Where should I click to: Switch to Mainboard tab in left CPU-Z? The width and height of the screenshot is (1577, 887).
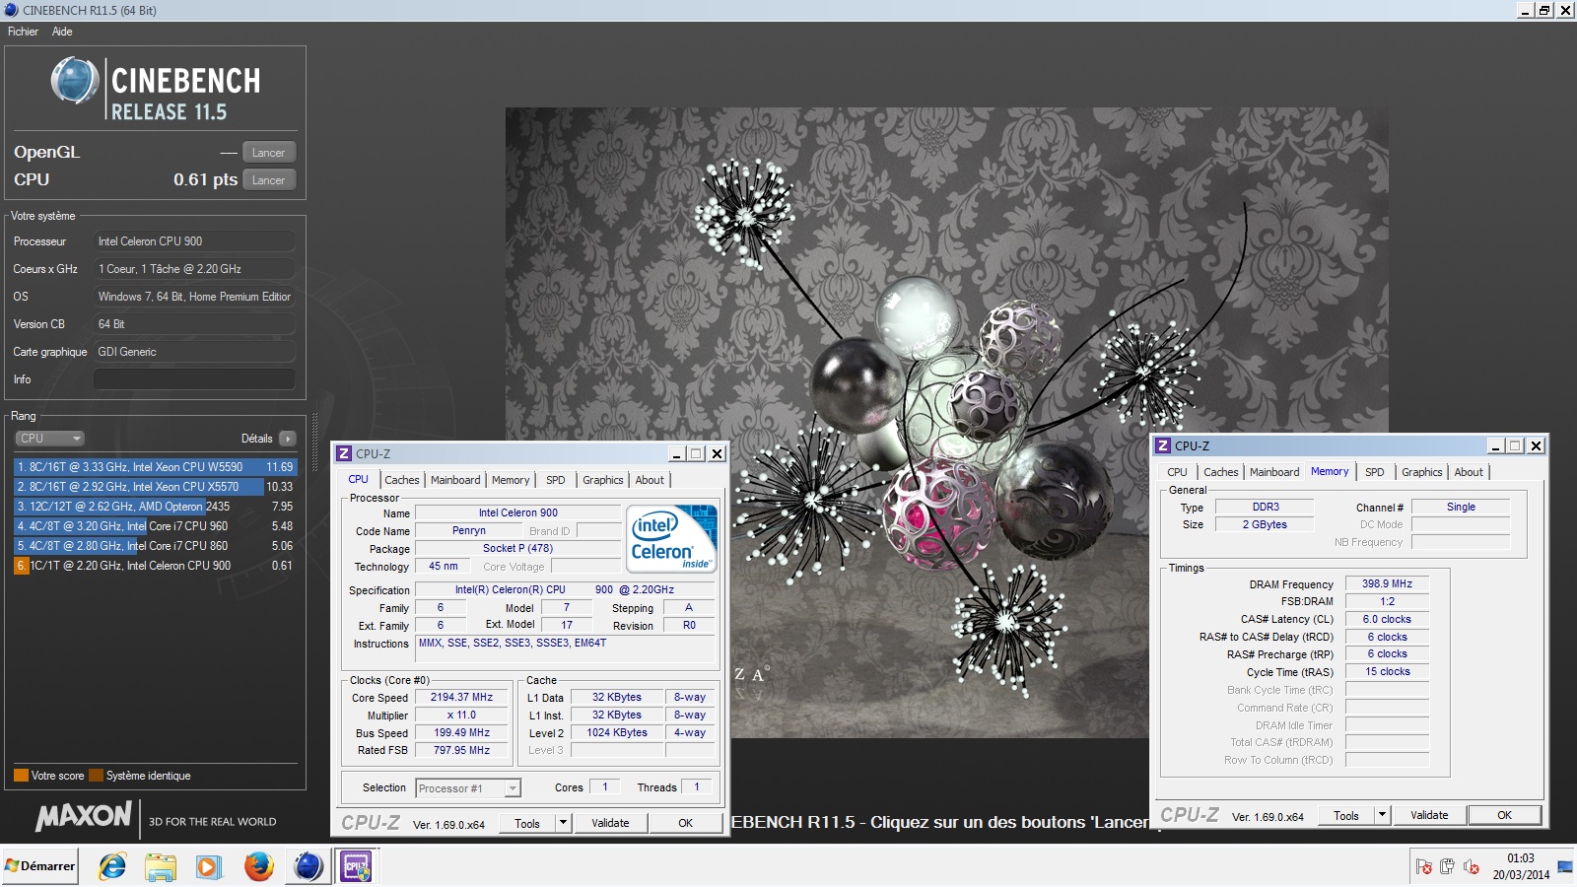point(455,480)
